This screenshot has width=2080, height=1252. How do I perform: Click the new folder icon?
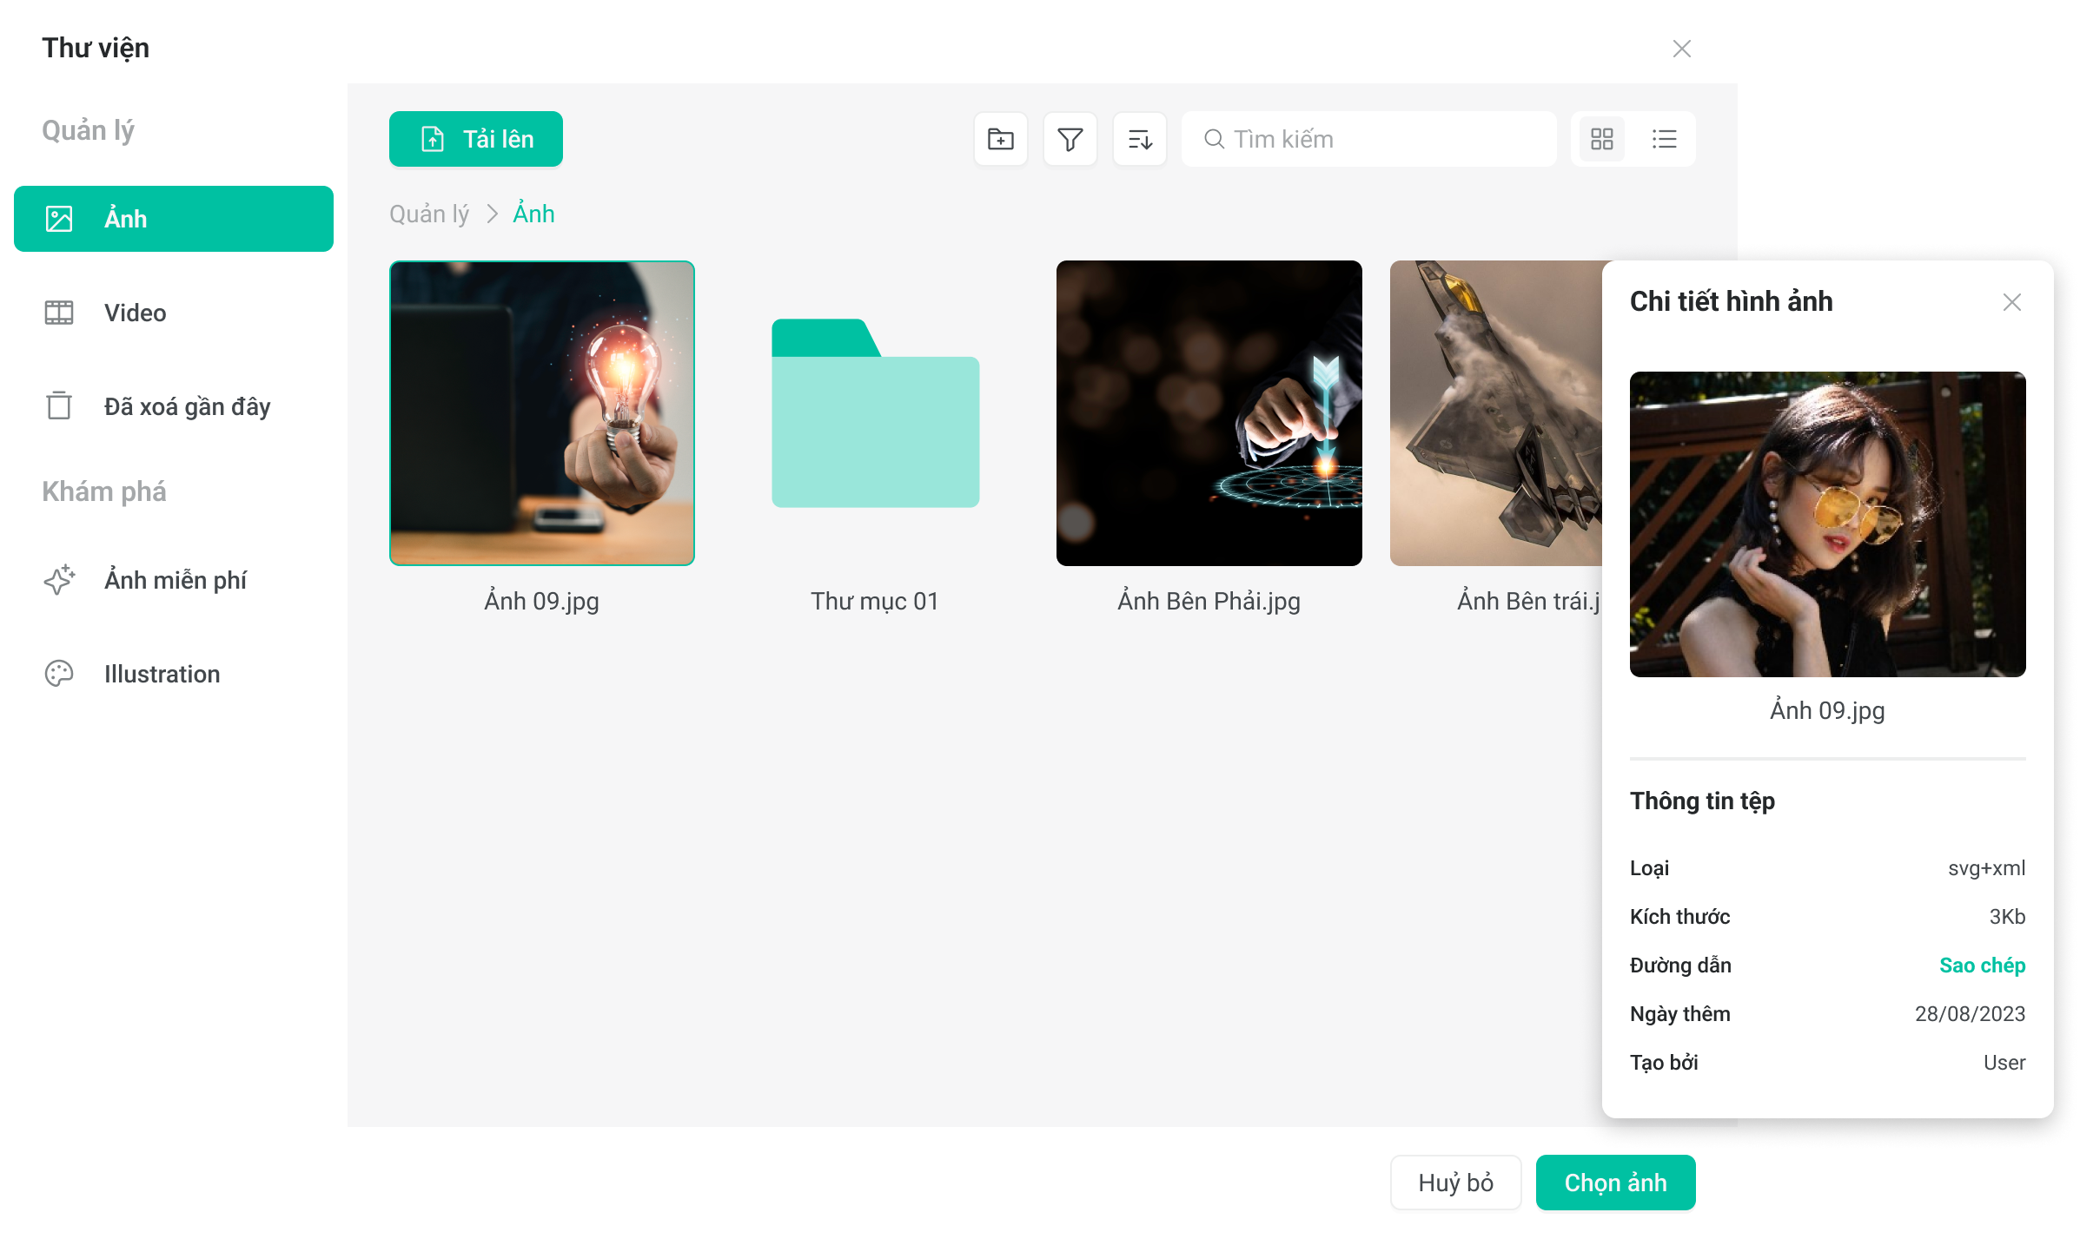tap(1001, 139)
